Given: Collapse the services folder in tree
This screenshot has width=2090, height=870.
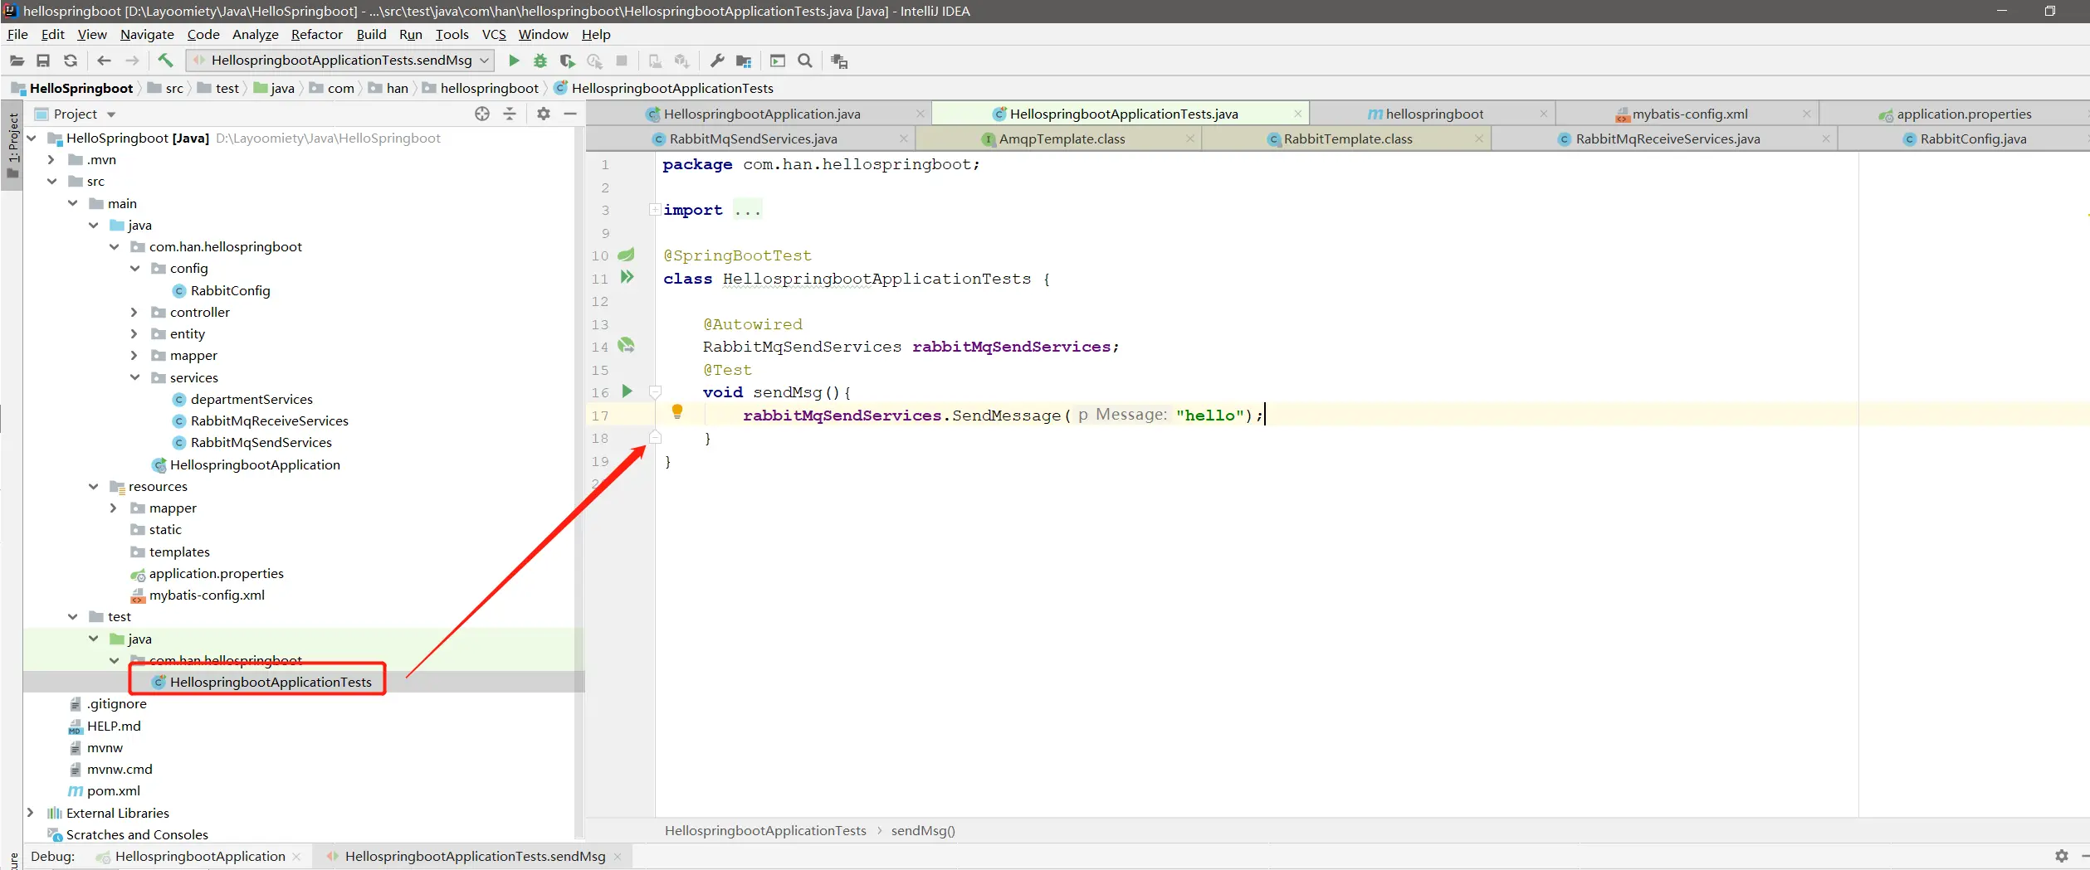Looking at the screenshot, I should tap(134, 377).
